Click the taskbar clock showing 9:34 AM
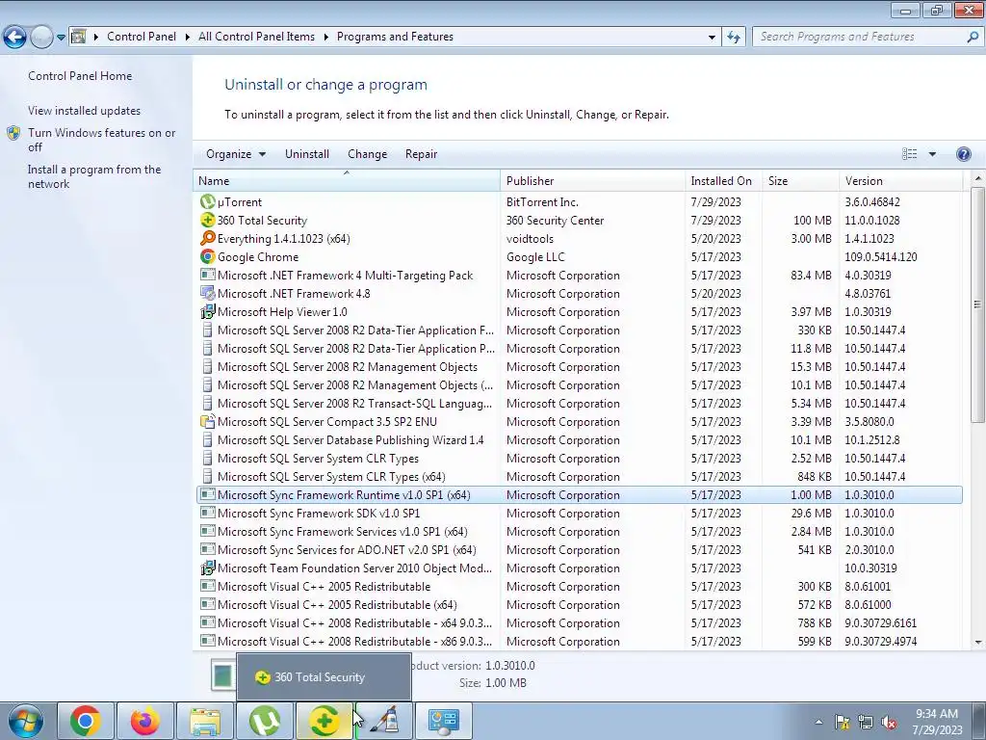This screenshot has height=740, width=986. (x=937, y=722)
